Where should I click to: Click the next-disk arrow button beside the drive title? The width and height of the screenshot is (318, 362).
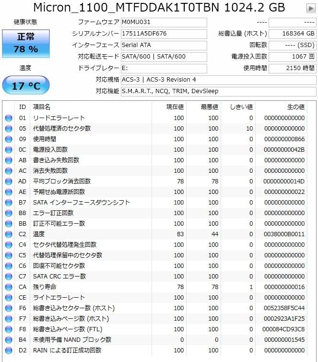(311, 9)
